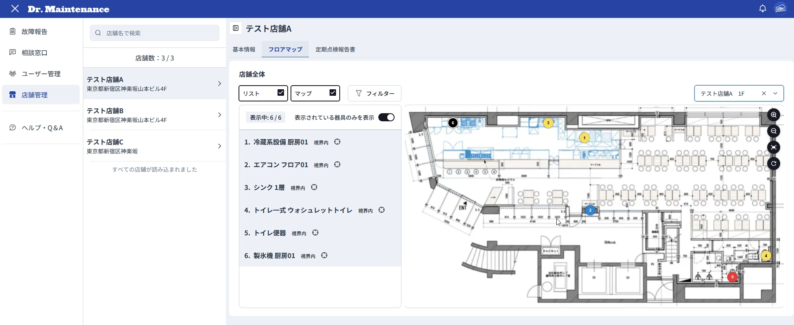Select テスト店舗C in store list
This screenshot has height=325, width=794.
(x=154, y=146)
